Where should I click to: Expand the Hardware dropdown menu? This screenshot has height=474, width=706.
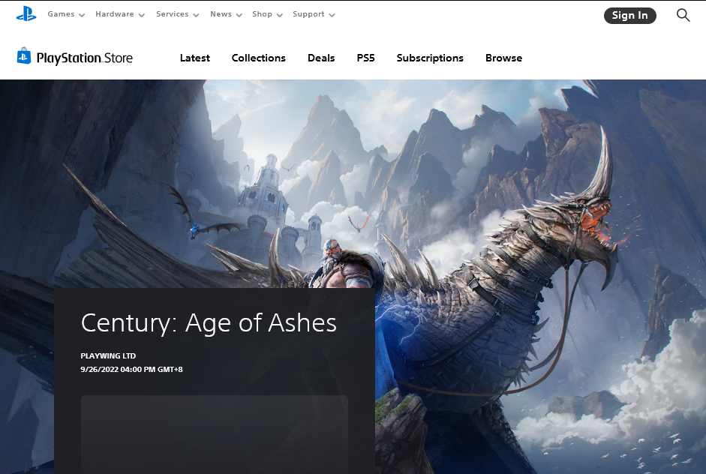coord(119,14)
